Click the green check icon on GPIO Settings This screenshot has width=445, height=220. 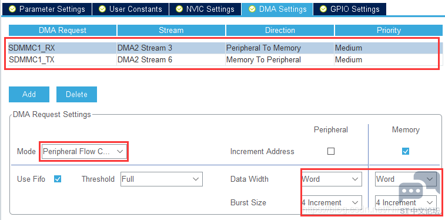(x=323, y=9)
